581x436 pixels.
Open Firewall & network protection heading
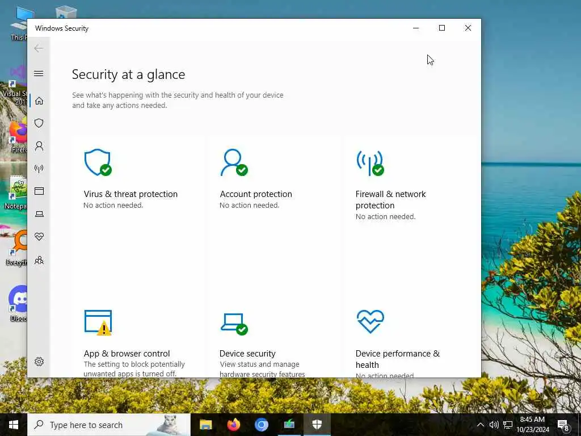[x=390, y=199]
